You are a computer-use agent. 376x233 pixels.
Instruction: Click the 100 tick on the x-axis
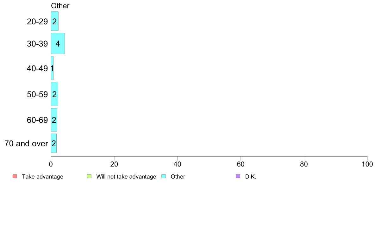click(367, 164)
